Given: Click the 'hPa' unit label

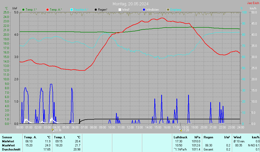Looking at the screenshot, I should coord(197,137).
